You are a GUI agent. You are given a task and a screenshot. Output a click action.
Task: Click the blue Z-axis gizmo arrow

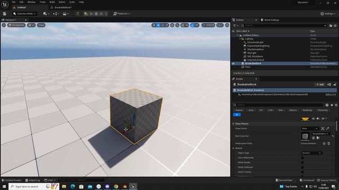134,117
